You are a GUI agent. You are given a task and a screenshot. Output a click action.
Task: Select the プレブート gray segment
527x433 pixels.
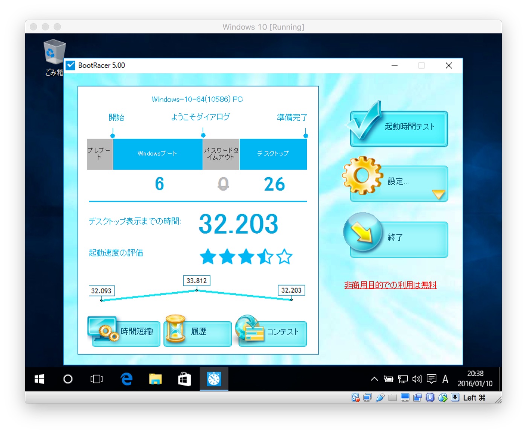[100, 154]
